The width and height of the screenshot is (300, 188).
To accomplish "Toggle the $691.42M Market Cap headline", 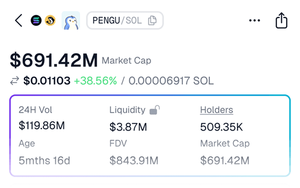I will click(80, 61).
